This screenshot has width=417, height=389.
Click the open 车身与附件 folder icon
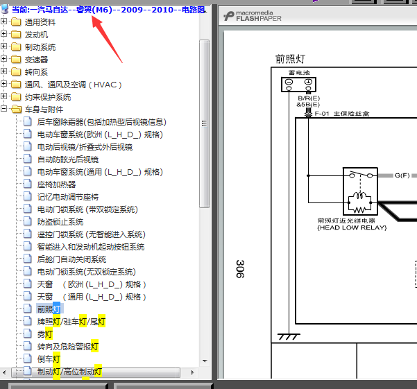pos(17,109)
